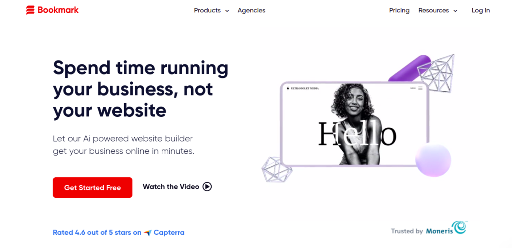Click the hamburger menu icon in the preview
512x248 pixels.
point(420,88)
